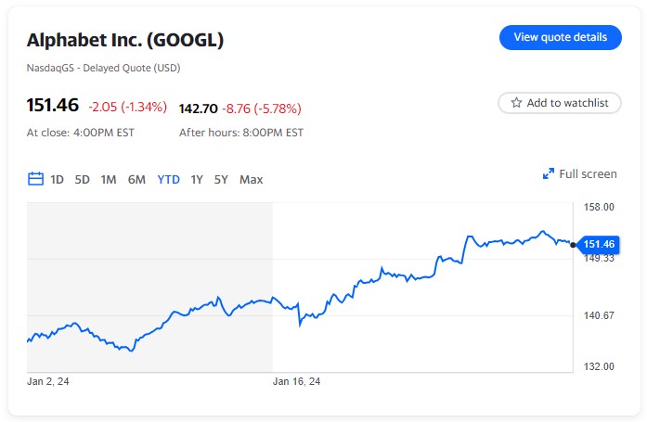Open the Full screen chart link

click(x=588, y=173)
